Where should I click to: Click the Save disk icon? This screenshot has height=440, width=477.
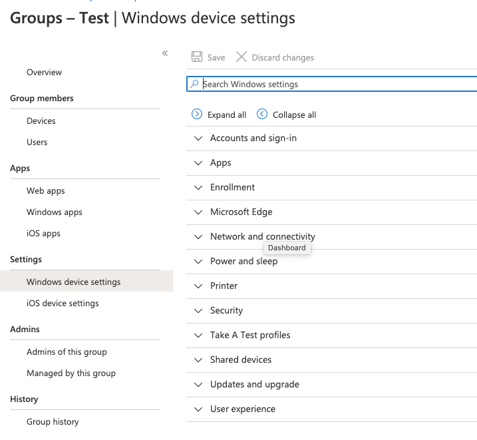pos(197,57)
